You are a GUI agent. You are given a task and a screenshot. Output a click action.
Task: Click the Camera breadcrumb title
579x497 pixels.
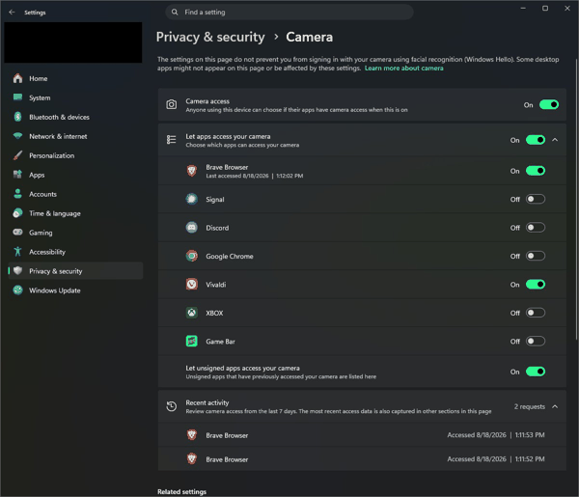pos(310,37)
